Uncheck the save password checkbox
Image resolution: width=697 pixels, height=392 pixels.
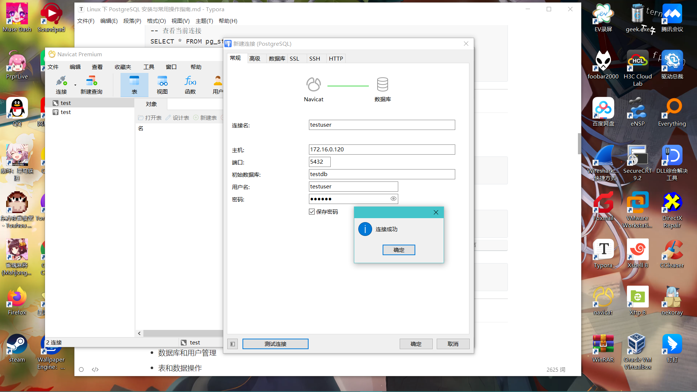(312, 212)
